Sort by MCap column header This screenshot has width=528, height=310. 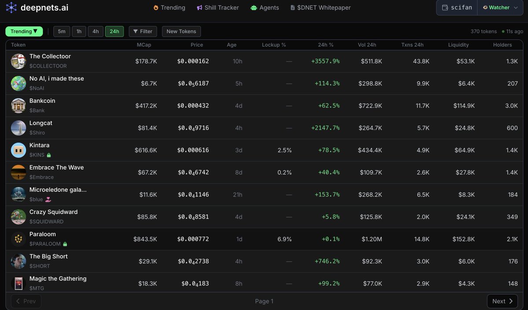click(x=144, y=45)
